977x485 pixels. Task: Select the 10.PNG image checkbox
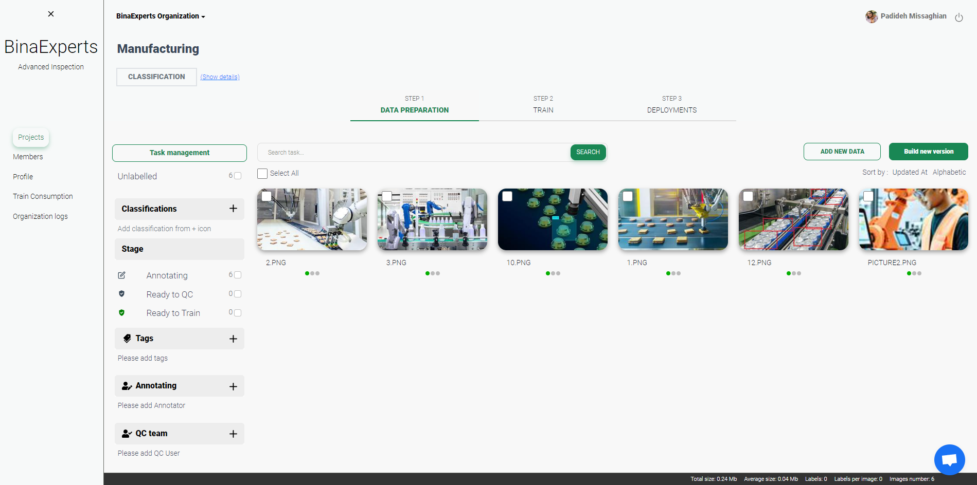(x=507, y=196)
